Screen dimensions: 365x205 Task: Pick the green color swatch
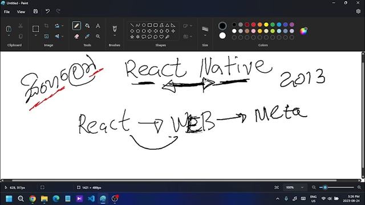click(273, 24)
